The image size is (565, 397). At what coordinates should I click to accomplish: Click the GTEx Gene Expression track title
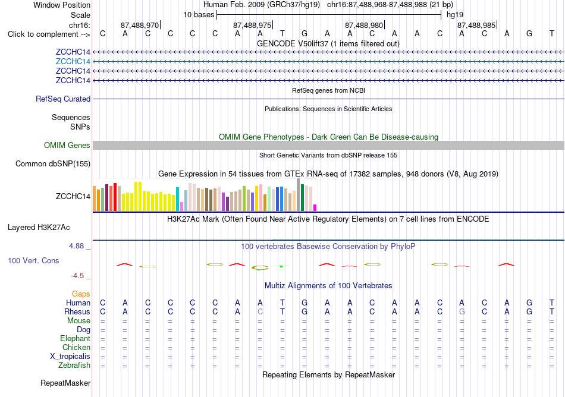[x=328, y=174]
